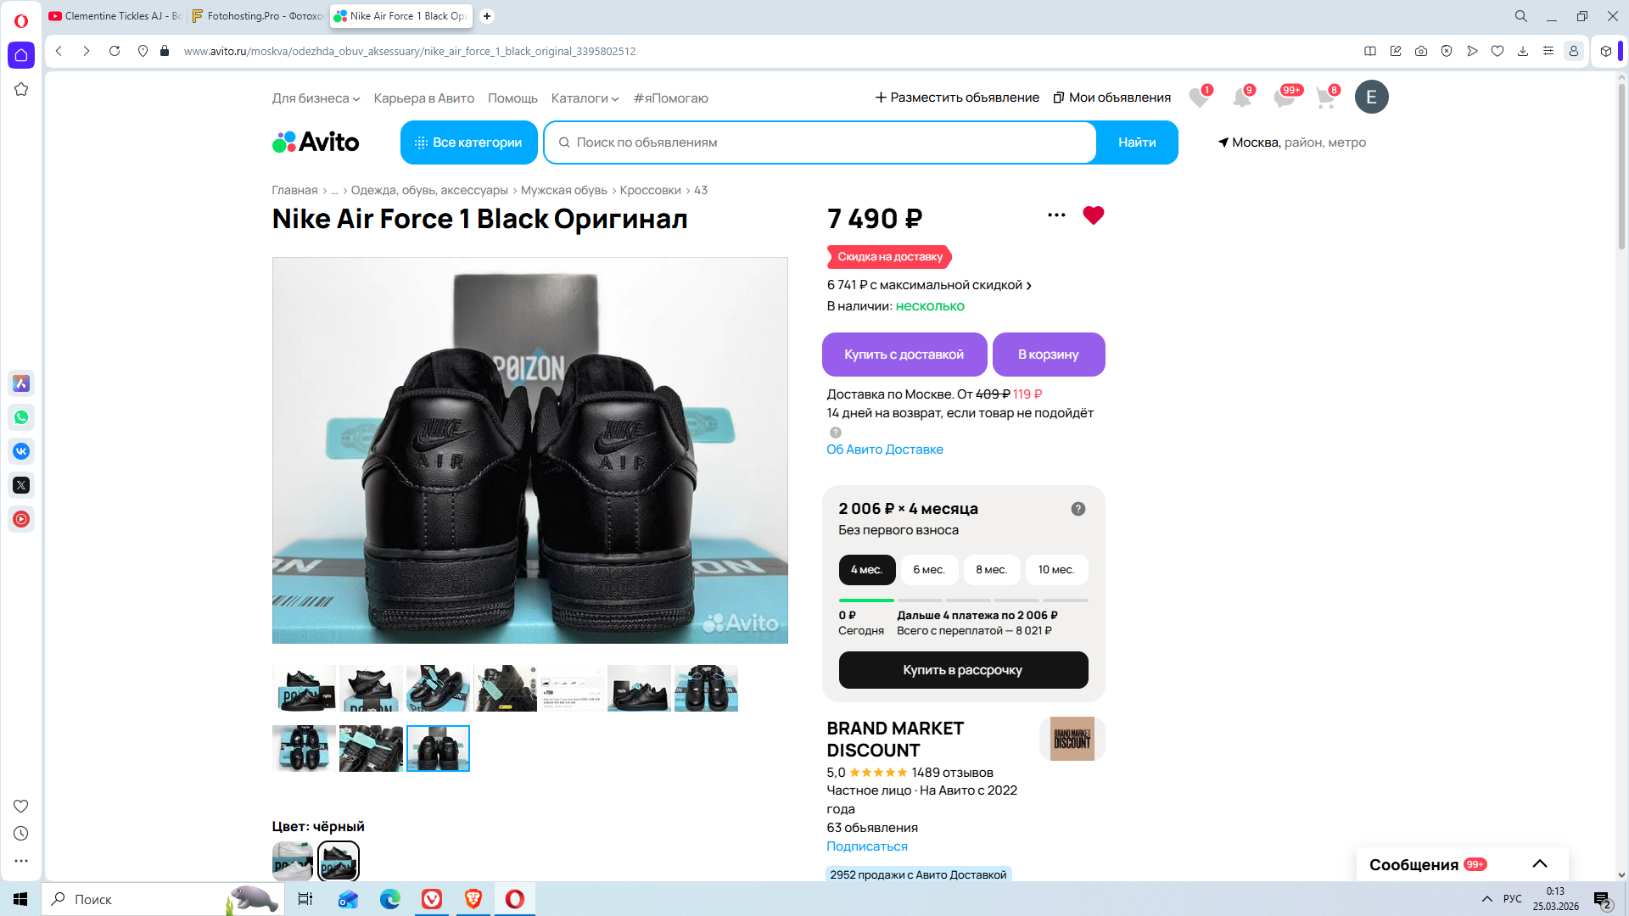Select the white color variant swatch
1629x916 pixels.
point(293,862)
